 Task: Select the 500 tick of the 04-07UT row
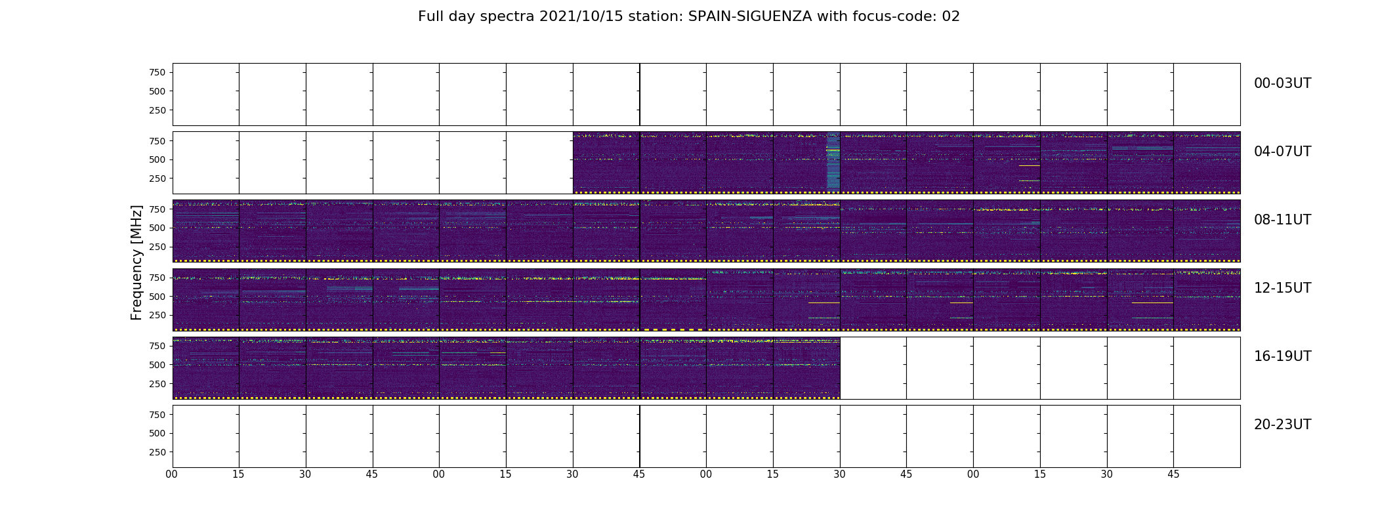click(x=157, y=159)
